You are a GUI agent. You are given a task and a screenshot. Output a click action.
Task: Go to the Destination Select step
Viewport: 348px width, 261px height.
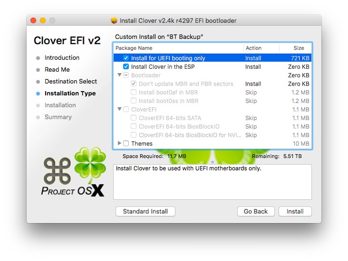[71, 81]
